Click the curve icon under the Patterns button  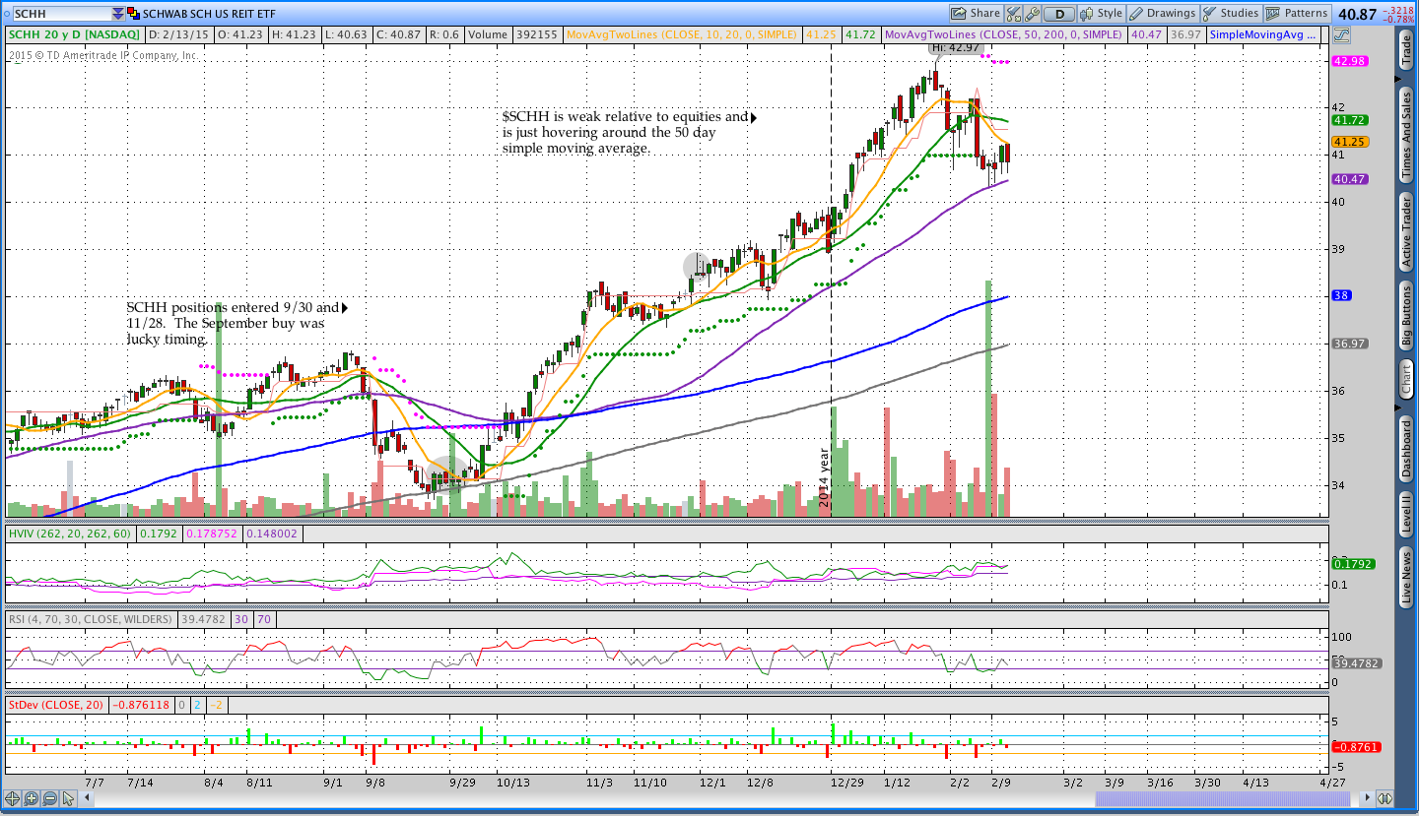tap(1340, 34)
